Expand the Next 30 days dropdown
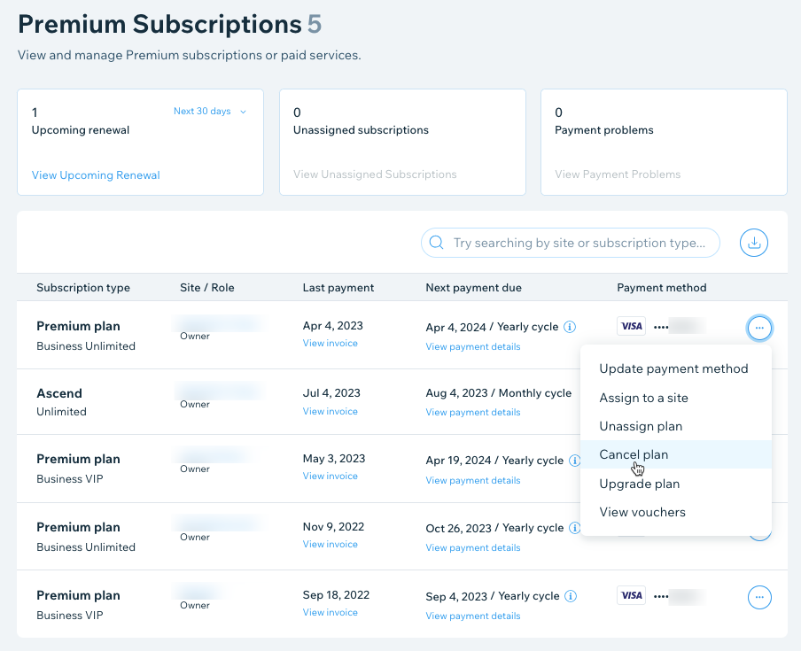801x651 pixels. coord(210,112)
